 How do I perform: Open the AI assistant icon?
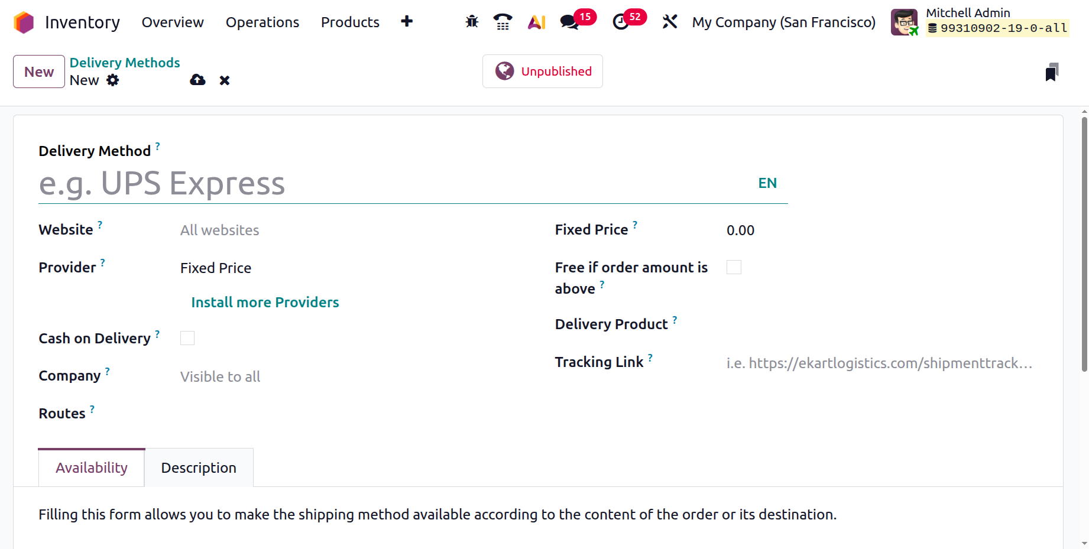pos(536,22)
